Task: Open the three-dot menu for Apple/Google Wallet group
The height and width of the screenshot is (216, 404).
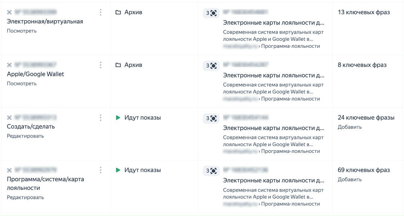Action: (101, 65)
